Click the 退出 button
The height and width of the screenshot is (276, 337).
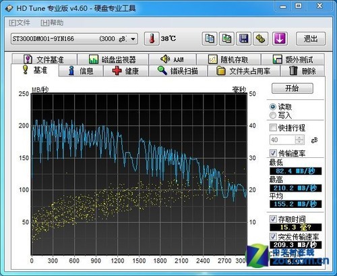point(311,38)
